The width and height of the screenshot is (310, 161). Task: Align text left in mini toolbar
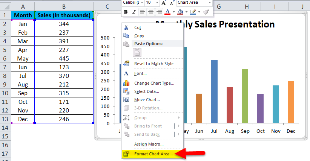point(142,12)
